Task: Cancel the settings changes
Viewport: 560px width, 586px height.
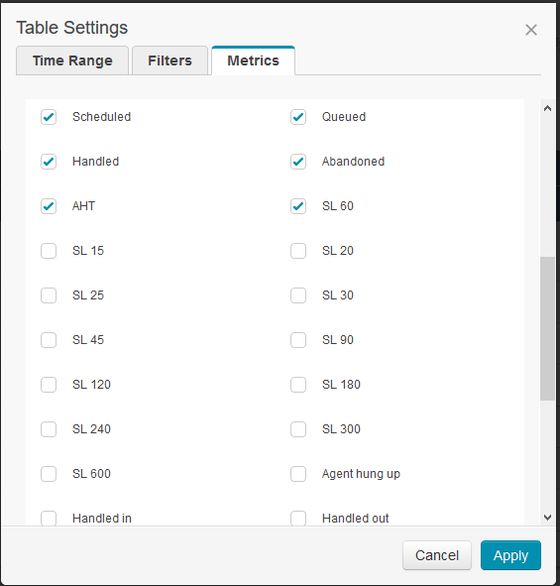Action: point(437,555)
